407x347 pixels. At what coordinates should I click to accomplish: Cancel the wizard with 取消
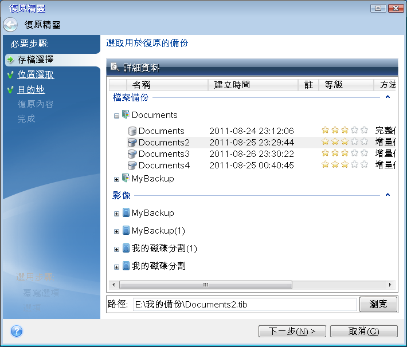click(x=363, y=331)
